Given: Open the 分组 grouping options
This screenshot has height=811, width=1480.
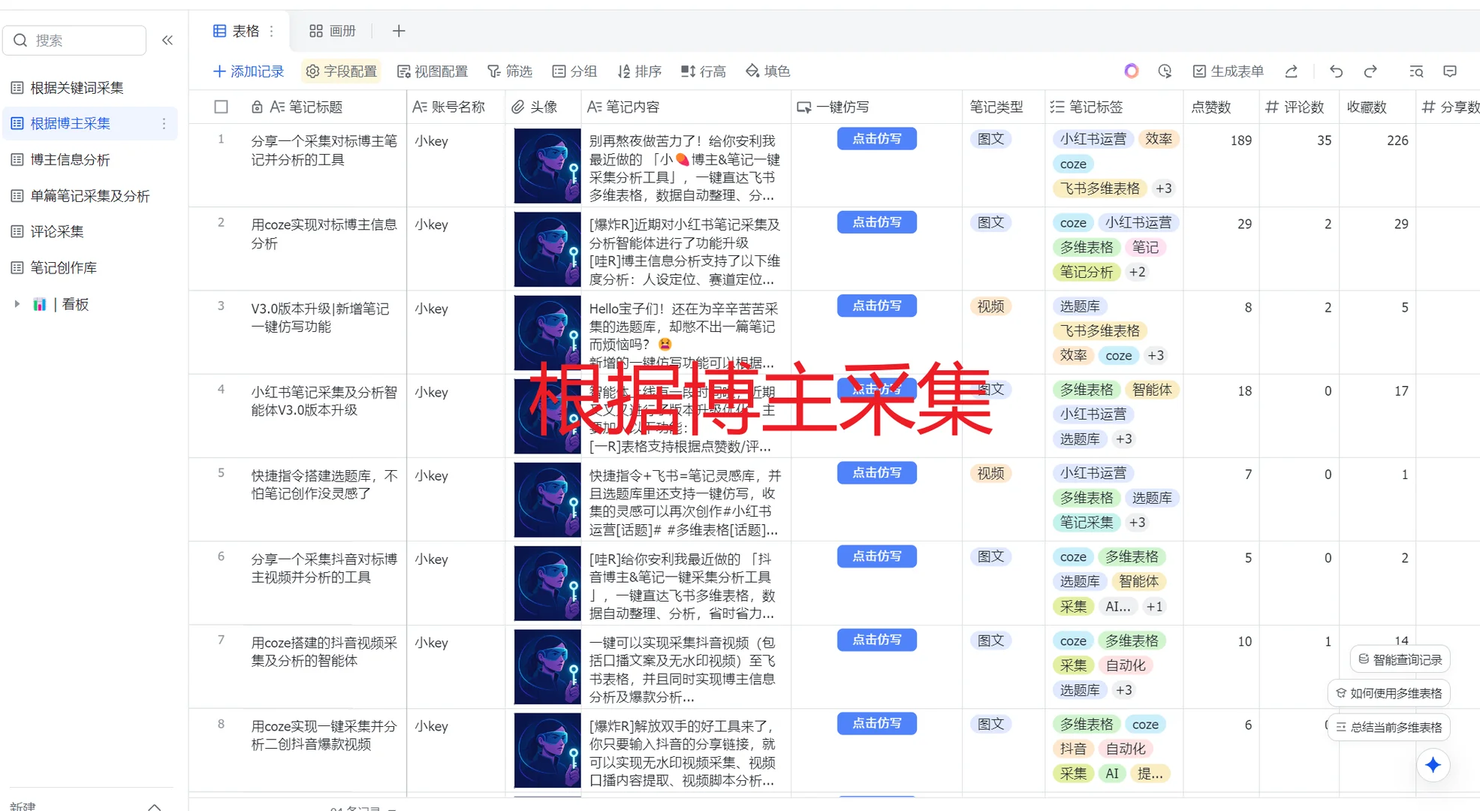Looking at the screenshot, I should tap(574, 71).
